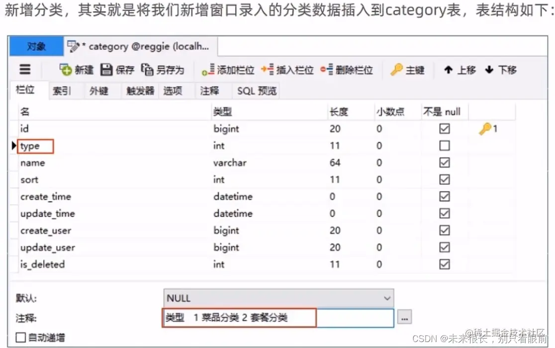Viewport: 555px width, 348px height.
Task: Toggle not-null checkbox for update_user field
Action: pos(445,247)
